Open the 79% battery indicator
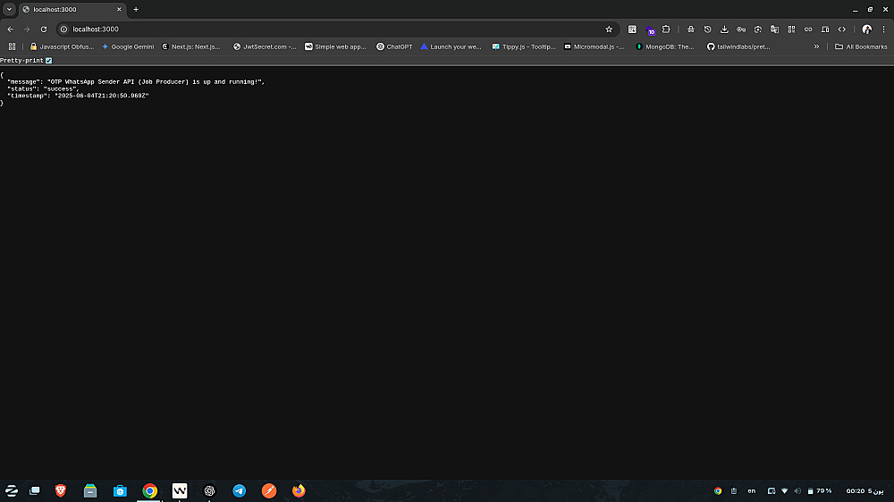Viewport: 894px width, 502px height. (x=819, y=490)
